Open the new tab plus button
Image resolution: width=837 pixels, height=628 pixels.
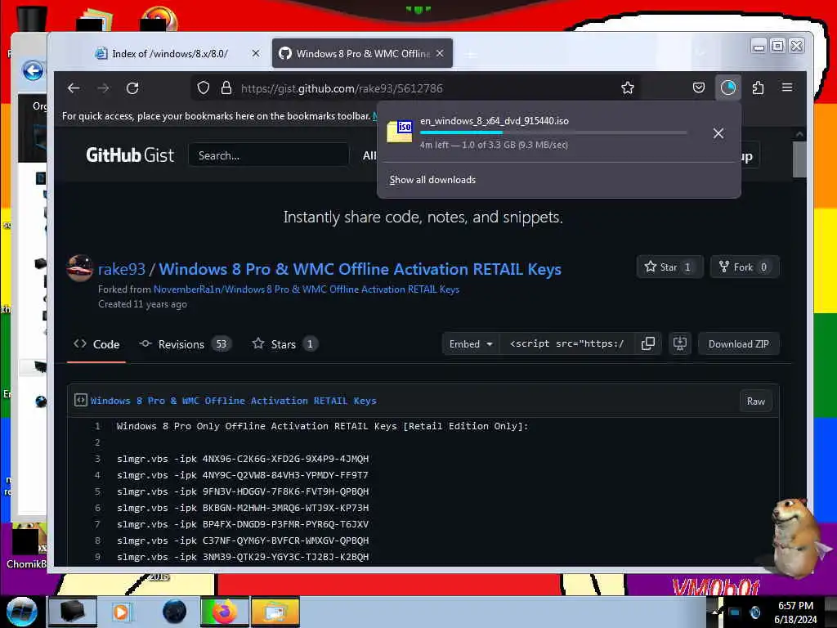[x=470, y=54]
